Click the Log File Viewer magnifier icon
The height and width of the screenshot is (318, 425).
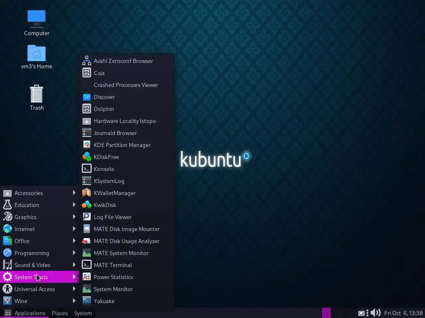click(86, 217)
